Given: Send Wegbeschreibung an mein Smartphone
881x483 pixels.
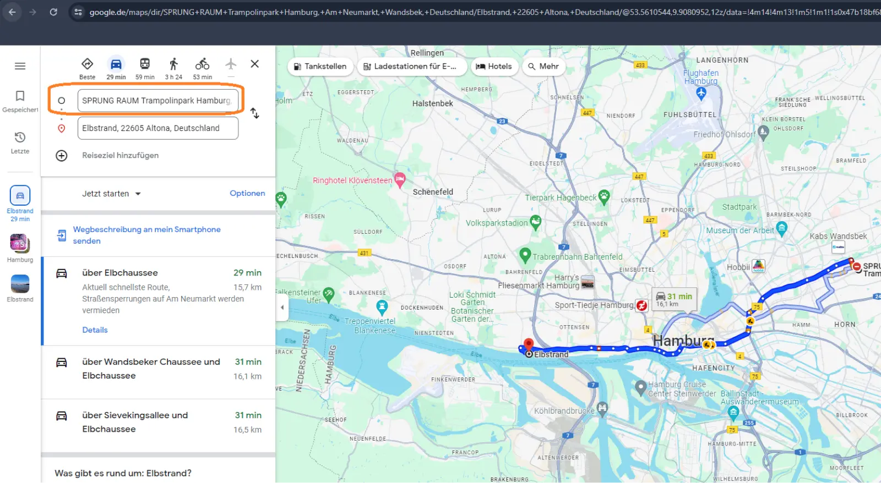Looking at the screenshot, I should pyautogui.click(x=146, y=235).
